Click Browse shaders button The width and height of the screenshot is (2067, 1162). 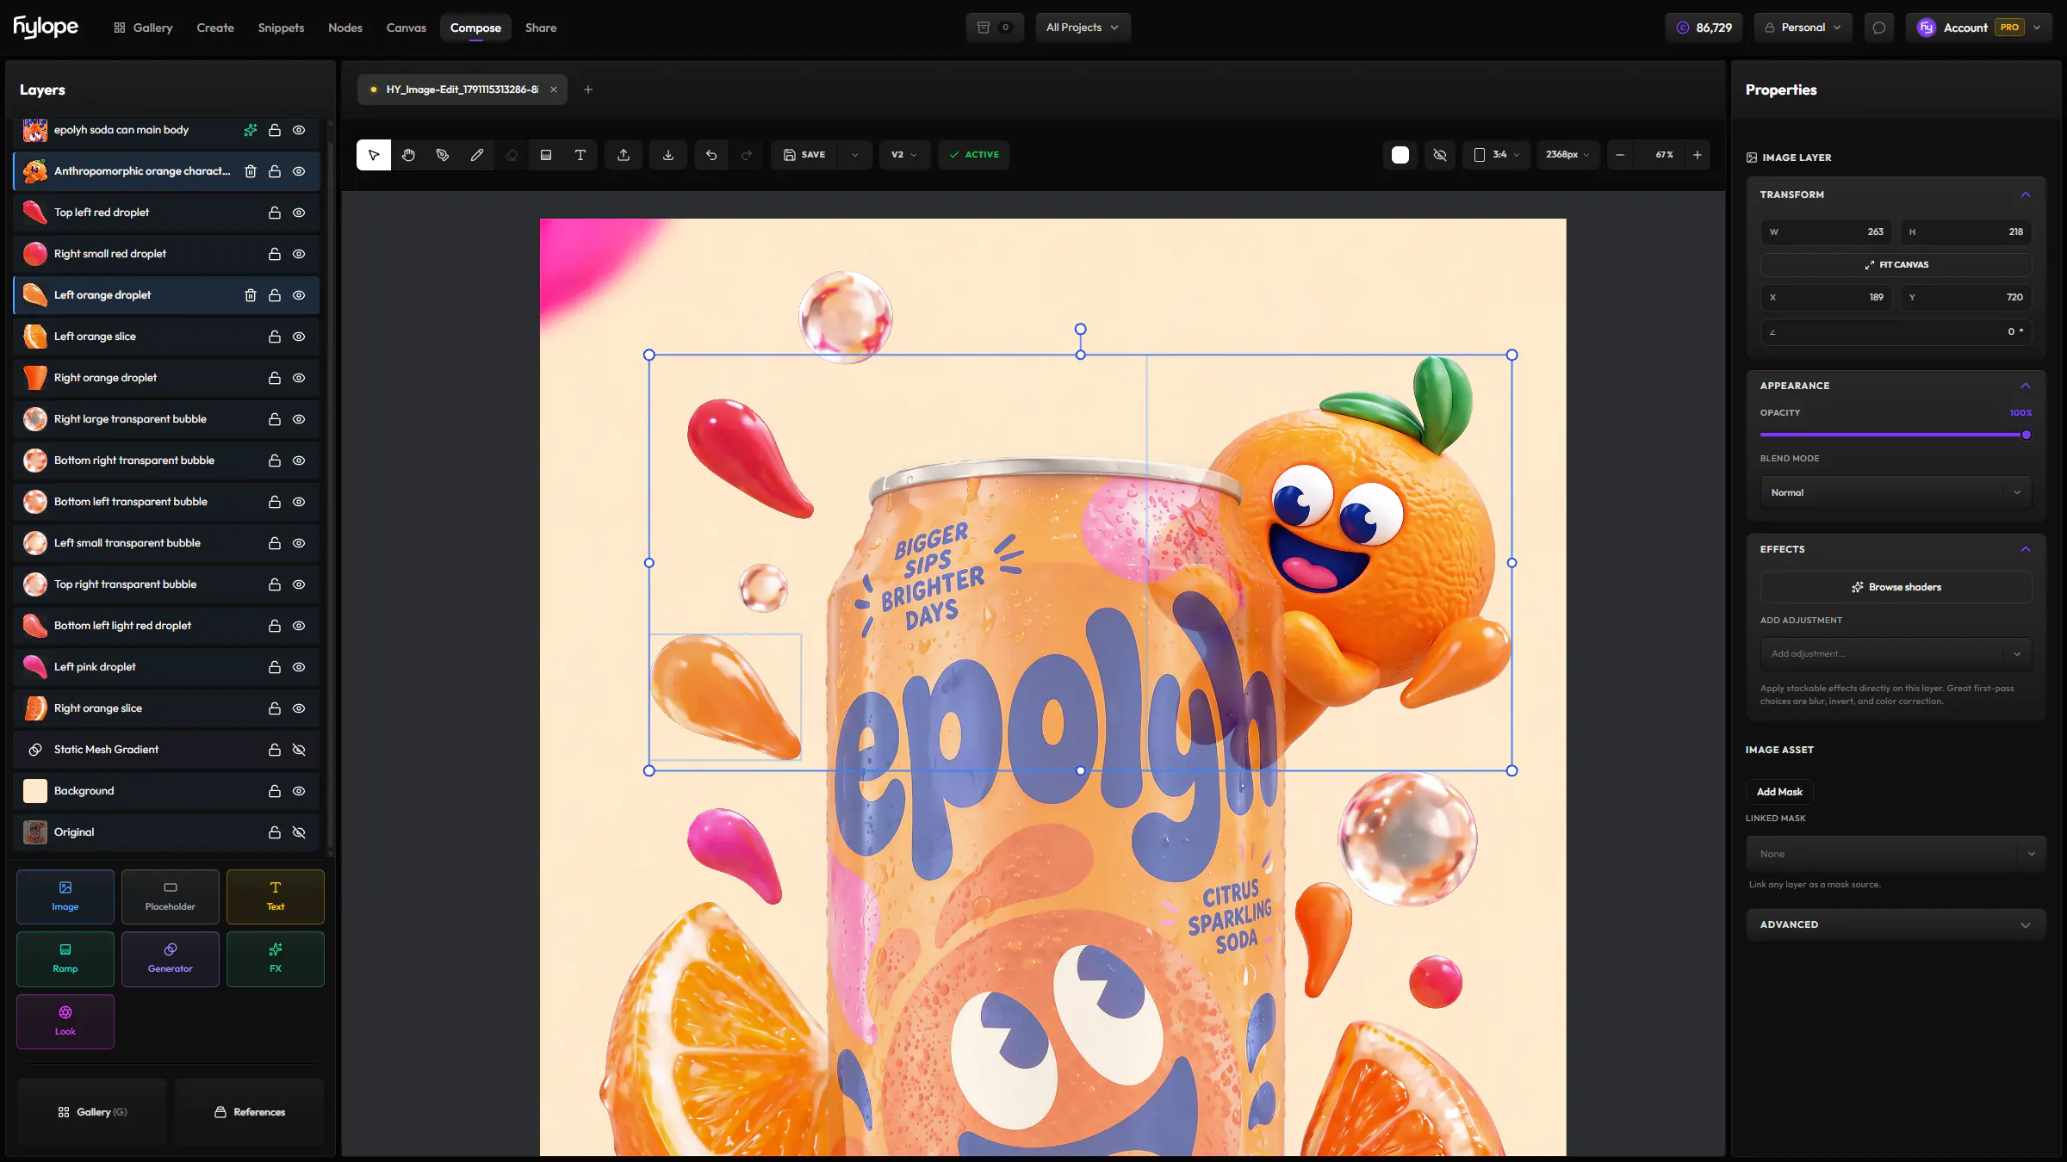tap(1896, 587)
